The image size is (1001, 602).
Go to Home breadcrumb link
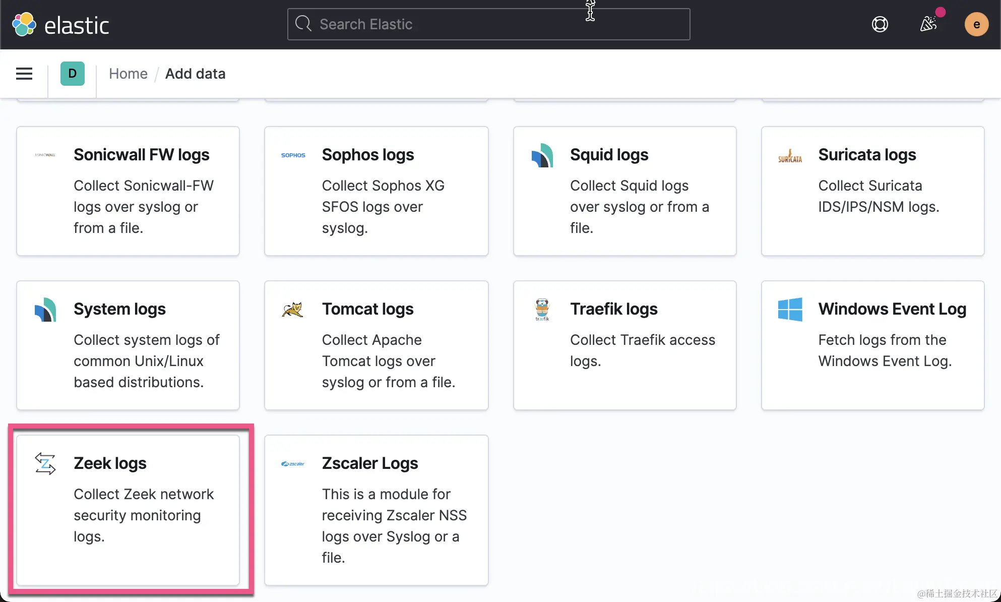click(128, 74)
